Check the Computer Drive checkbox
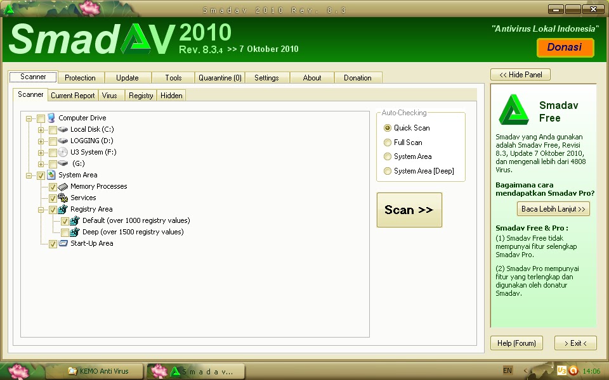Screen dimensions: 609x380 (x=41, y=118)
